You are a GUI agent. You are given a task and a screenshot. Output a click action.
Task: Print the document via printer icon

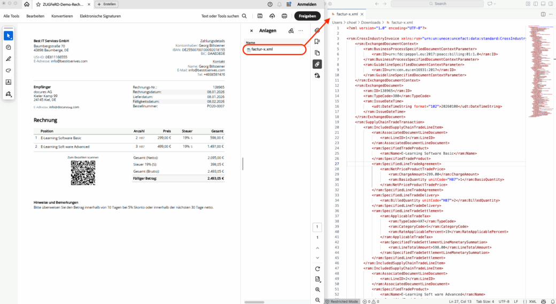[x=284, y=16]
